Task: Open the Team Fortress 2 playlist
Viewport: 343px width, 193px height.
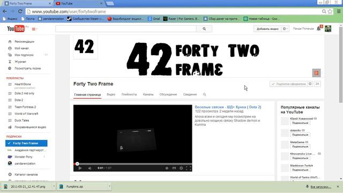Action: (25, 107)
